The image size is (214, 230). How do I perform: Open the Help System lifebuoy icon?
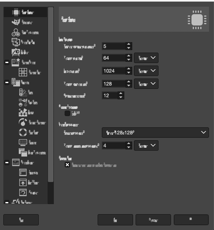coord(23,132)
